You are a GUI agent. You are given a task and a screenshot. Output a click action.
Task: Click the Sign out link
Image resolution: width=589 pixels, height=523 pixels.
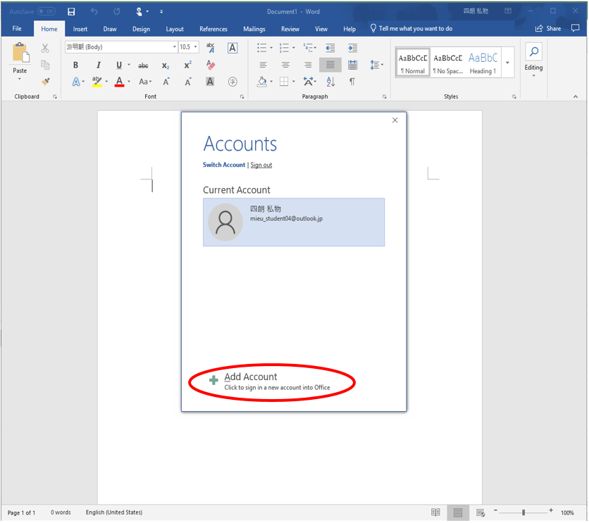[261, 165]
